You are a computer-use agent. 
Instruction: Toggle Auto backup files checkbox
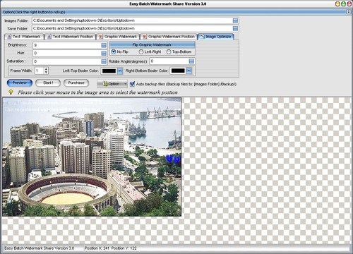[x=132, y=84]
